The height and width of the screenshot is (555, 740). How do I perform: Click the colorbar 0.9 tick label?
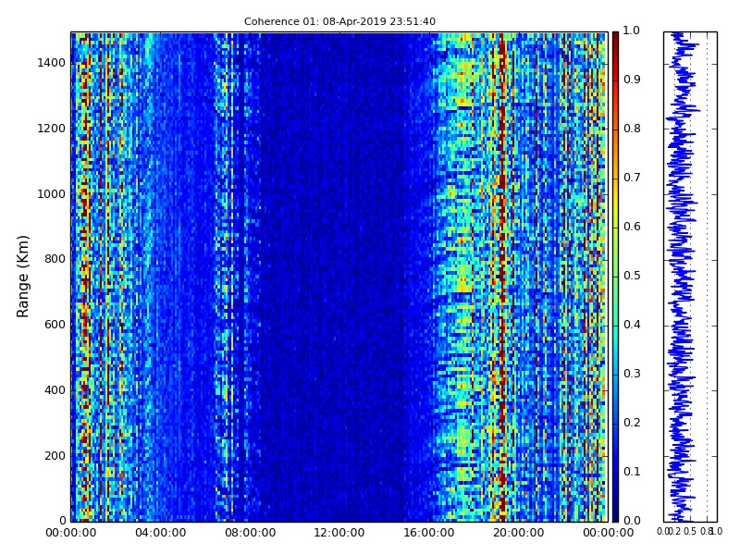pyautogui.click(x=632, y=80)
